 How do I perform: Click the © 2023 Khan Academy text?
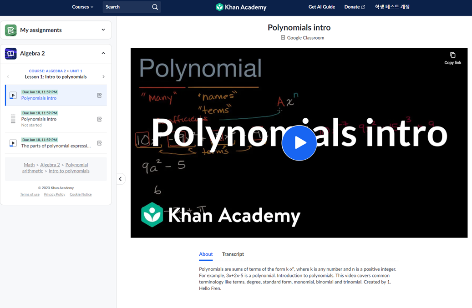tap(56, 188)
